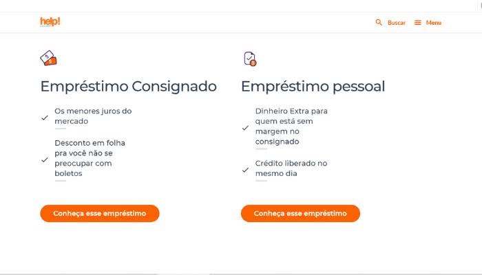Viewport: 482px width, 275px height.
Task: Open search via magnifying glass icon
Action: pos(379,23)
